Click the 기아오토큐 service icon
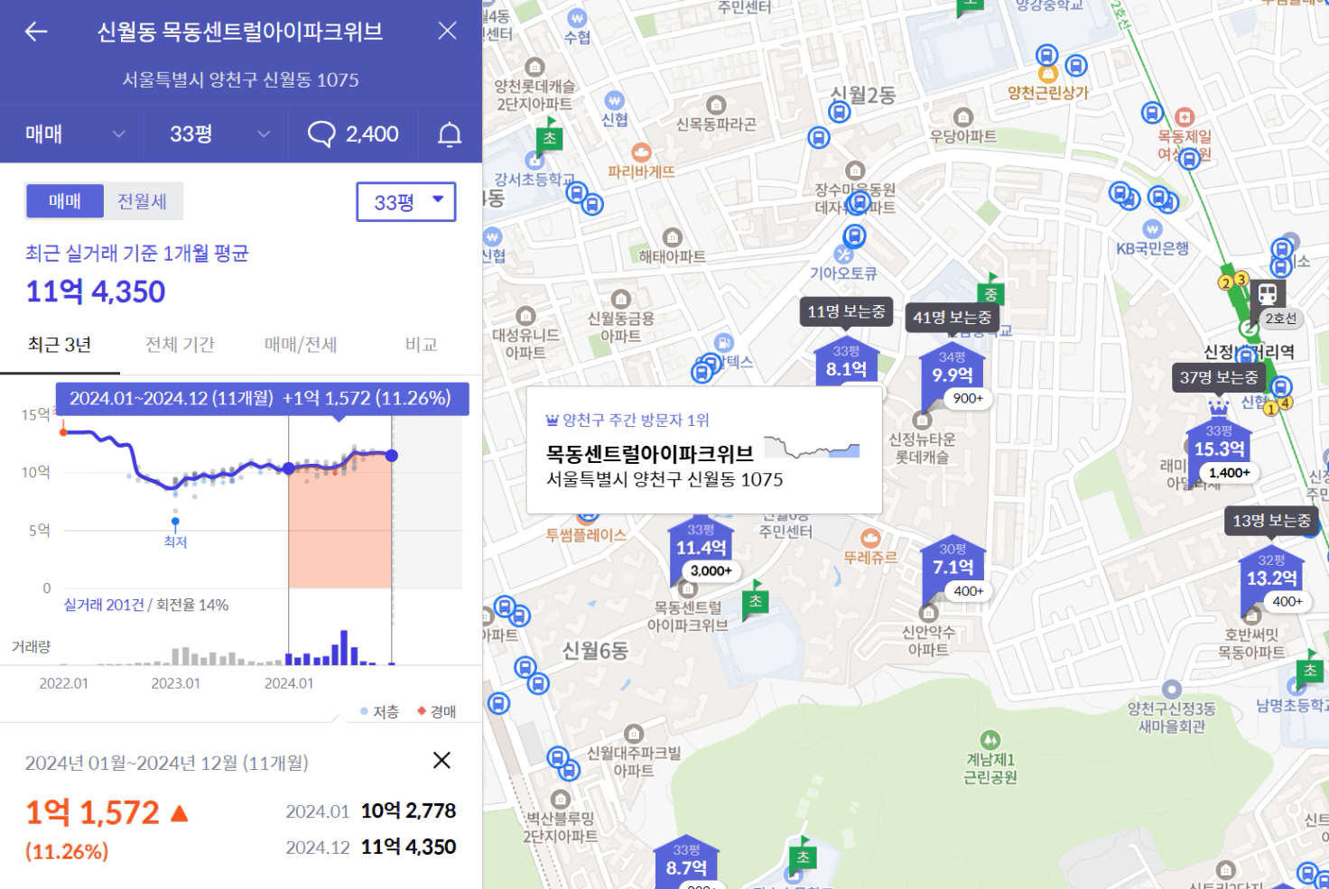Image resolution: width=1329 pixels, height=889 pixels. [844, 255]
